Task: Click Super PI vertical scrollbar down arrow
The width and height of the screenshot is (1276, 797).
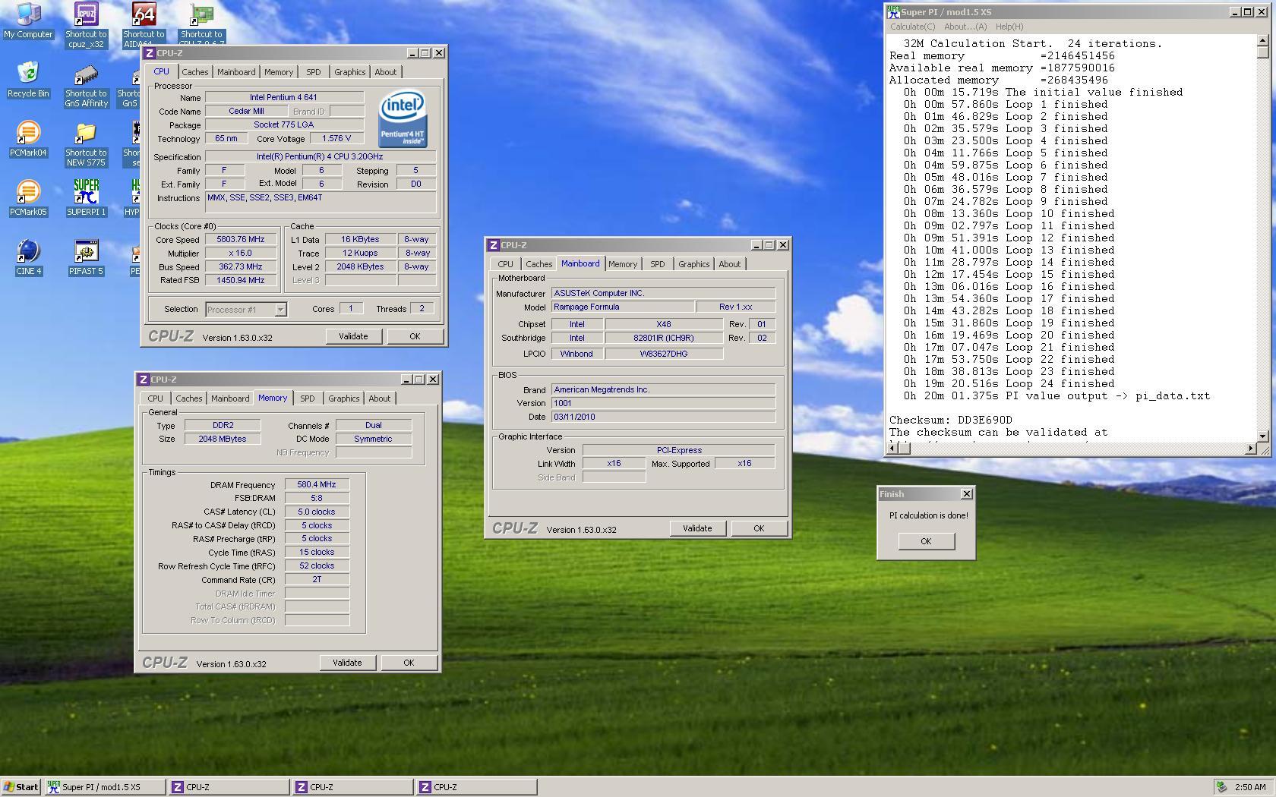Action: click(x=1263, y=436)
